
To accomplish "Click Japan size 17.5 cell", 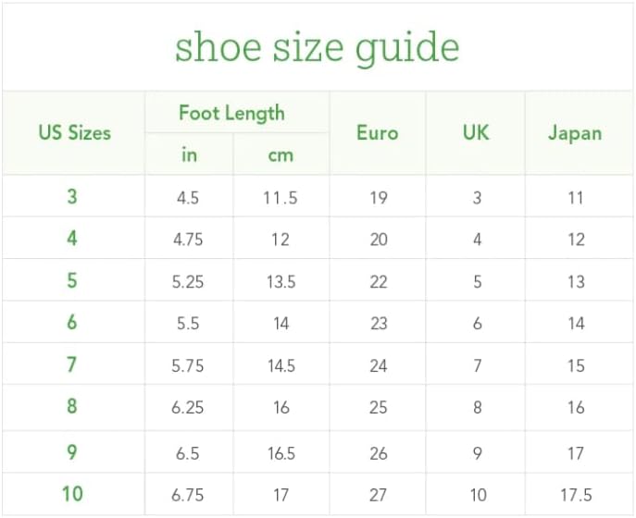I will [x=576, y=495].
